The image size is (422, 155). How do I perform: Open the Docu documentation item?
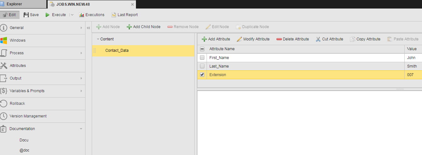[24, 140]
